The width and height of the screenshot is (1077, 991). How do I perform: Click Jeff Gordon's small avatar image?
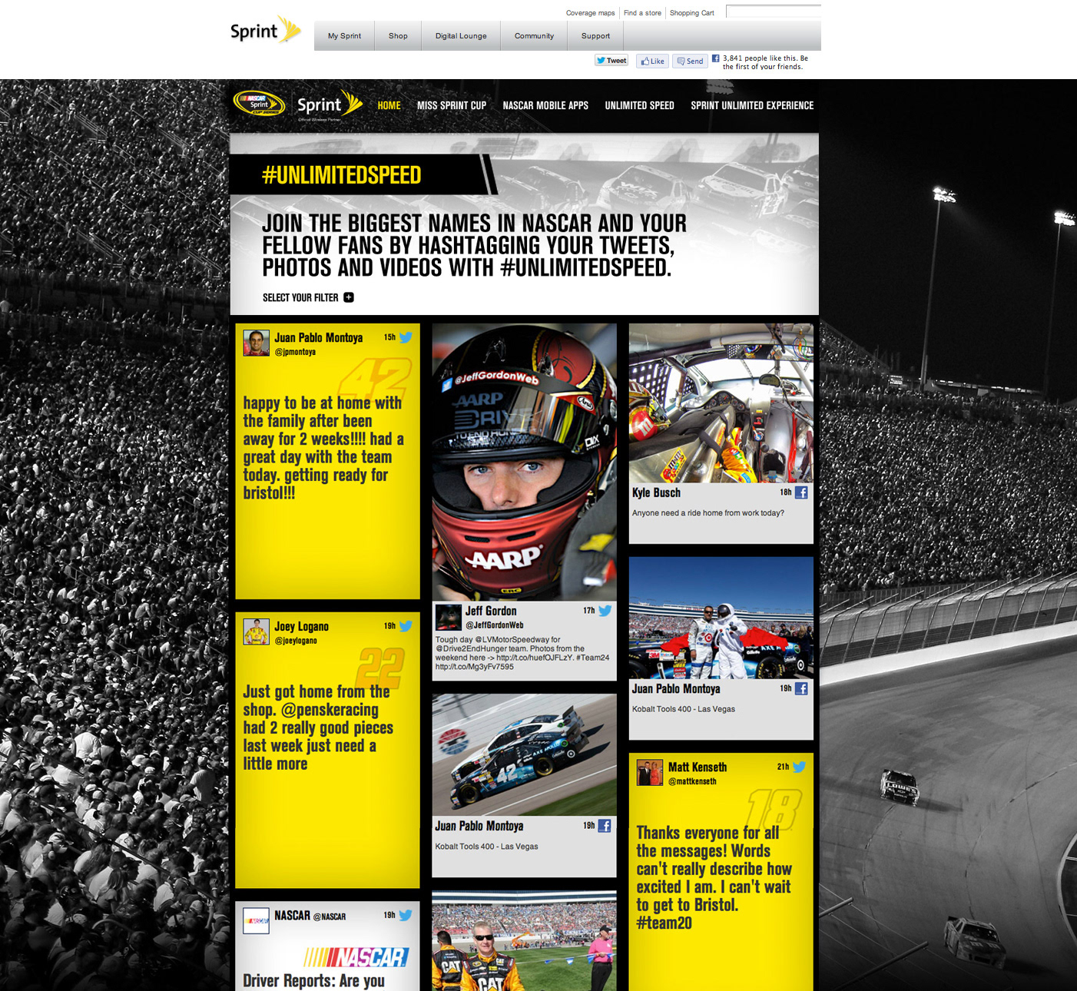coord(449,618)
